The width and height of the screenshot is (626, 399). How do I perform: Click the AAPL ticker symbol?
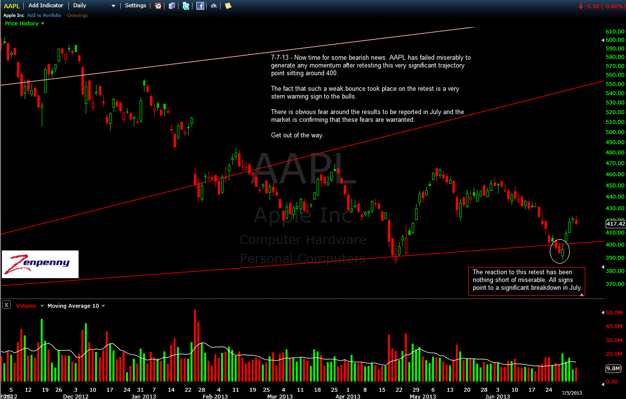12,5
